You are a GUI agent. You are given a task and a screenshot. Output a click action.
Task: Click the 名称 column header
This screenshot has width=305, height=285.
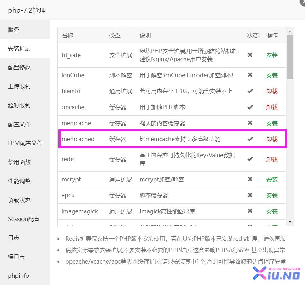[x=67, y=35]
